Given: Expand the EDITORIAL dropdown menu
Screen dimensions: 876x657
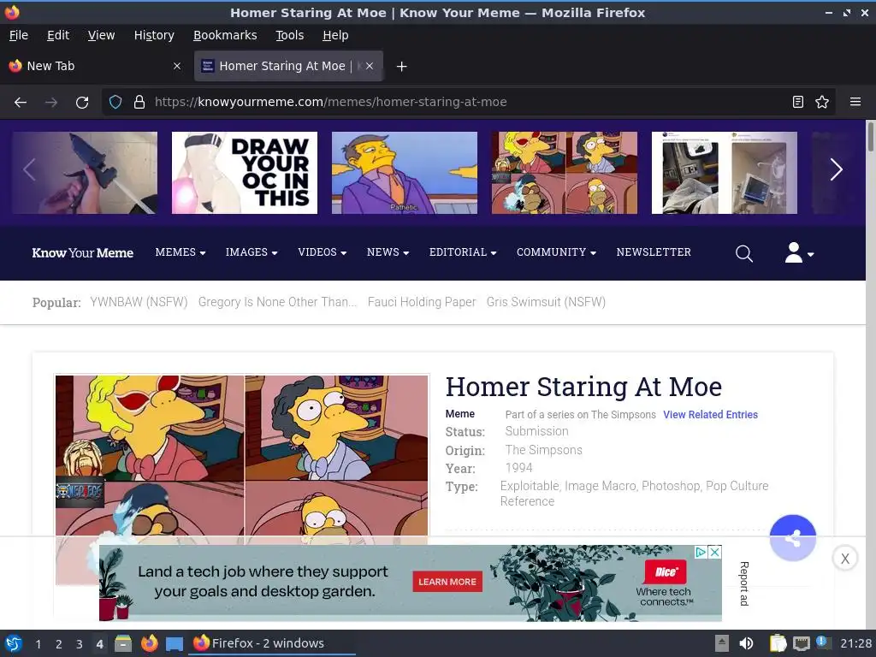Looking at the screenshot, I should [463, 252].
